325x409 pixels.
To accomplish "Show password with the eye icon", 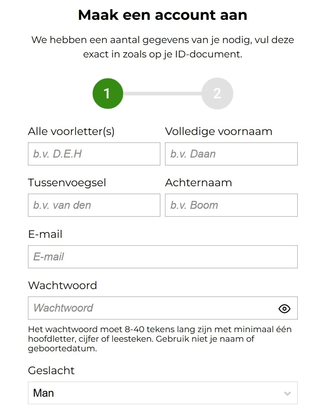I will pyautogui.click(x=284, y=309).
